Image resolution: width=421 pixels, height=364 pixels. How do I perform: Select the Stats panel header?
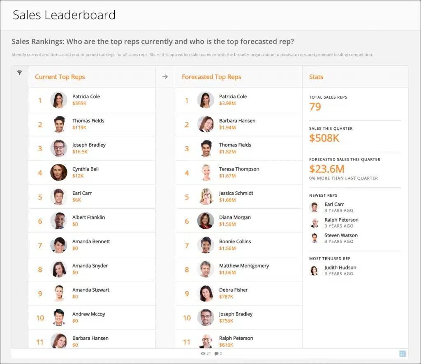coord(316,77)
